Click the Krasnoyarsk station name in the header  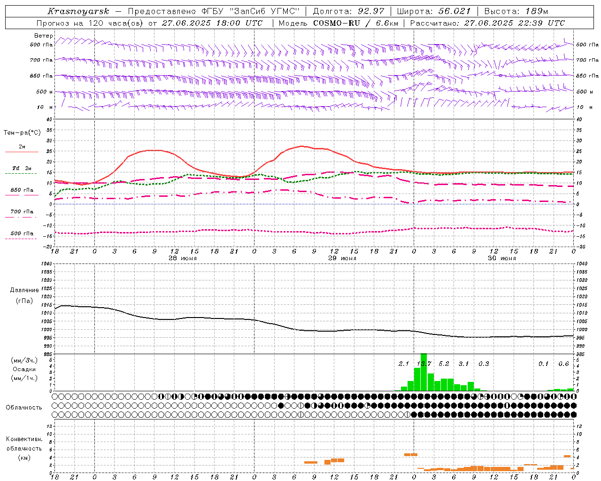click(78, 11)
